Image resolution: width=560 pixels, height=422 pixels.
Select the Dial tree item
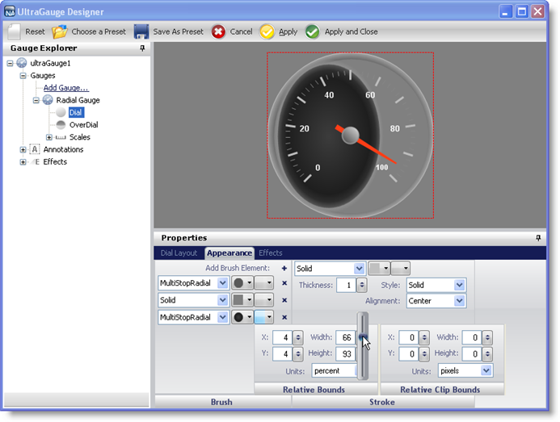[x=75, y=113]
